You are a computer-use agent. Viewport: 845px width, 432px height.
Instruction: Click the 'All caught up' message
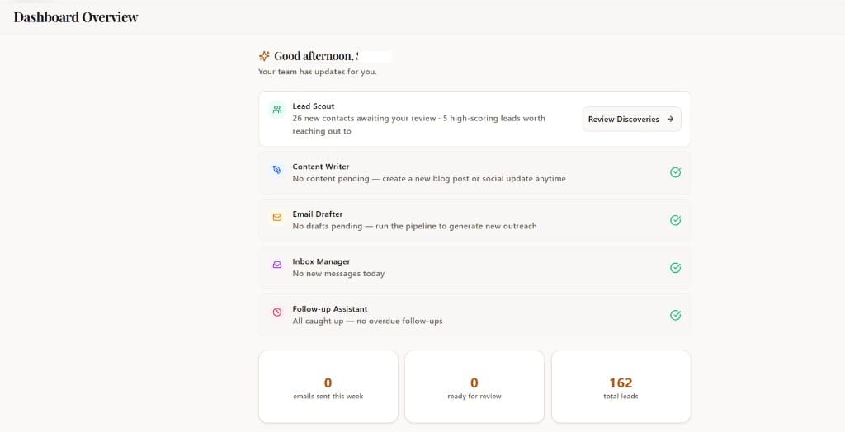pos(367,321)
